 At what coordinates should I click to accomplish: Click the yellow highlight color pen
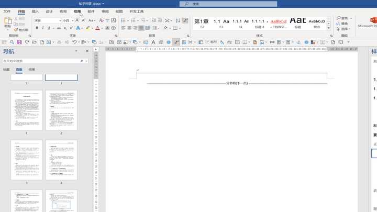tap(87, 28)
